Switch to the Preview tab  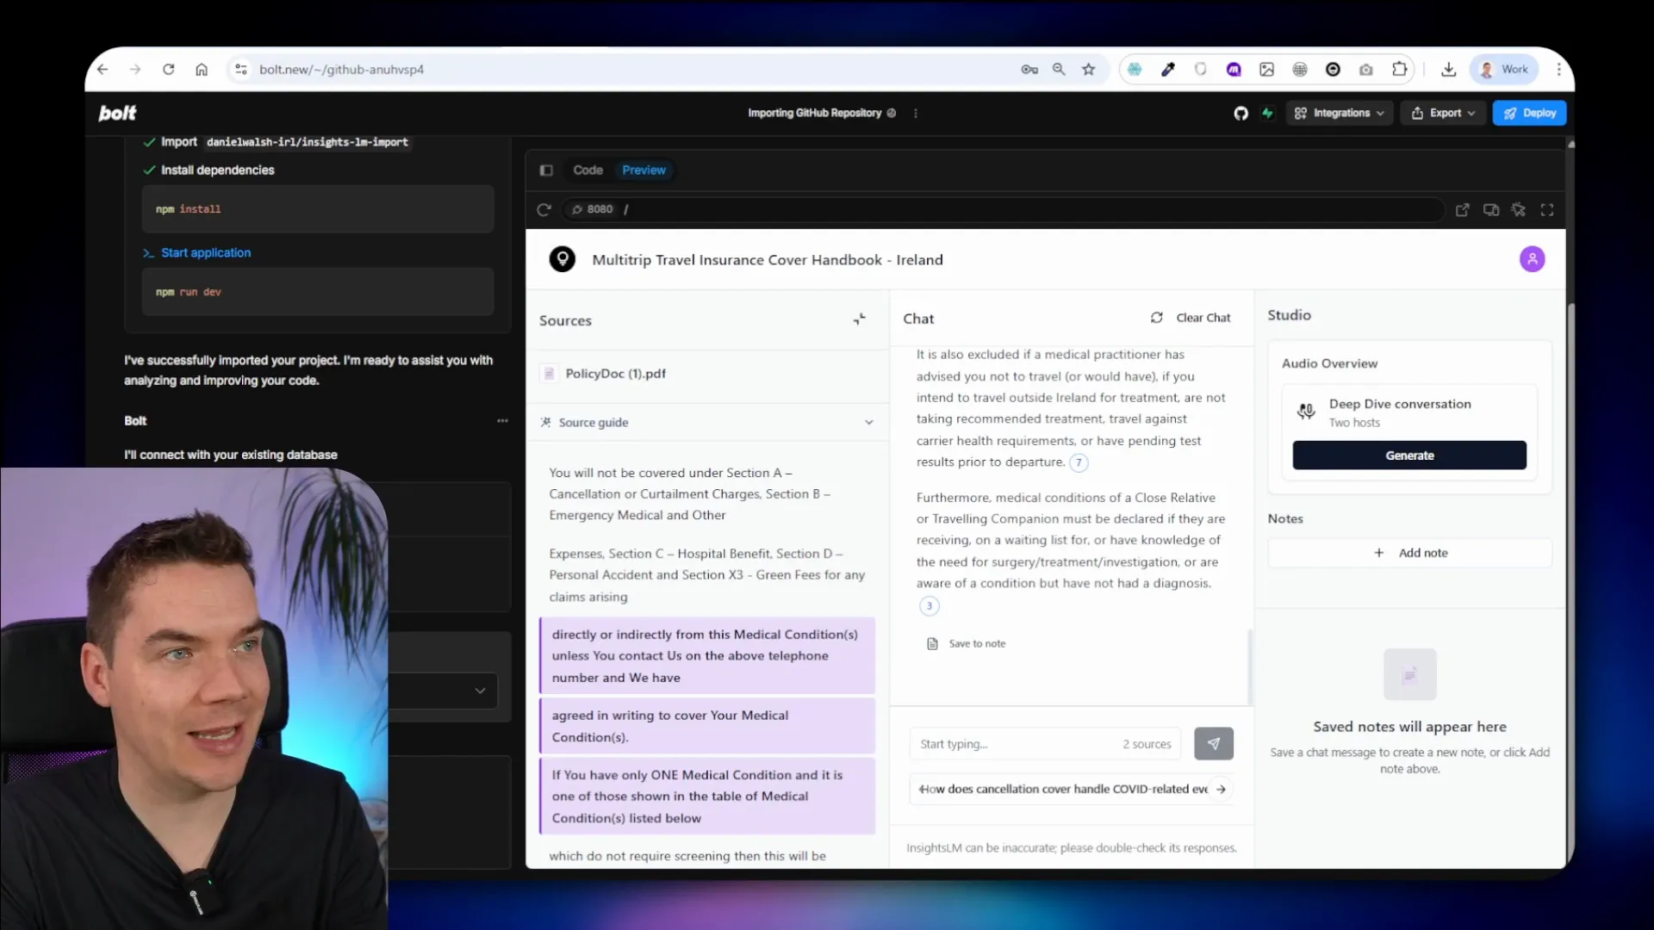[644, 170]
